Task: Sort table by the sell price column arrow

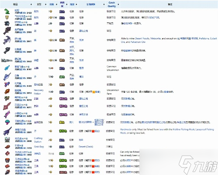Action: (56, 4)
